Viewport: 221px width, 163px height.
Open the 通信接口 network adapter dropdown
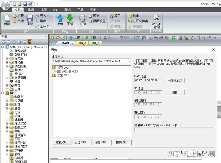pos(129,61)
